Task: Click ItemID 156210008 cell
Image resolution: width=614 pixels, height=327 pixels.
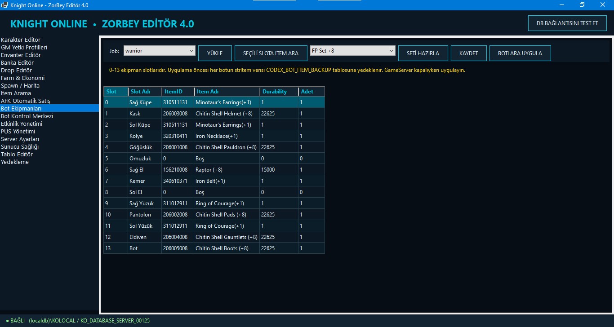Action: [x=178, y=169]
